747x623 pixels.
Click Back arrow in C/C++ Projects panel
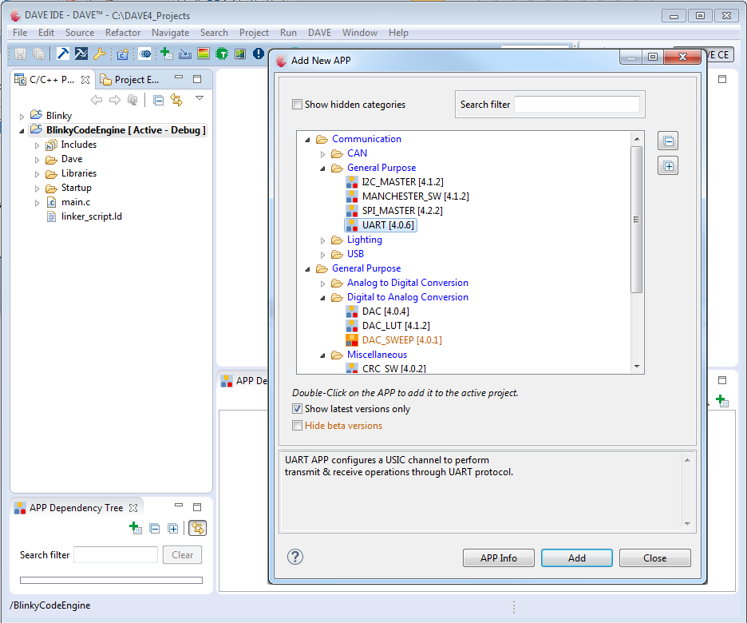click(x=97, y=100)
